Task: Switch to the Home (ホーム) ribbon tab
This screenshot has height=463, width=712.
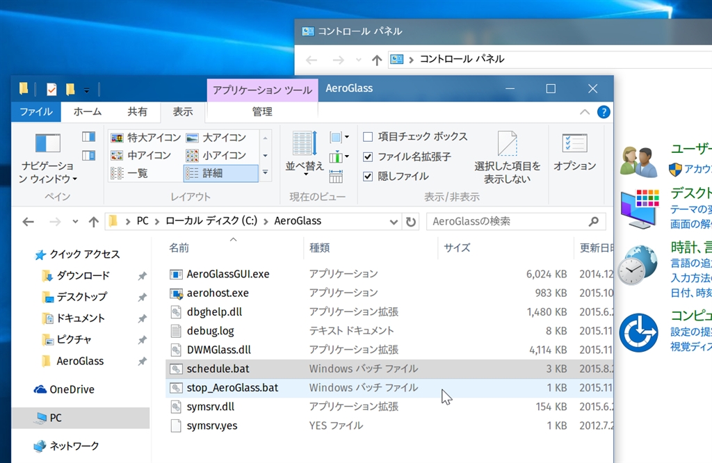Action: coord(87,112)
